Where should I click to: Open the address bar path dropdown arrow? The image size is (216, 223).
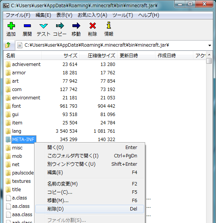pyautogui.click(x=210, y=46)
